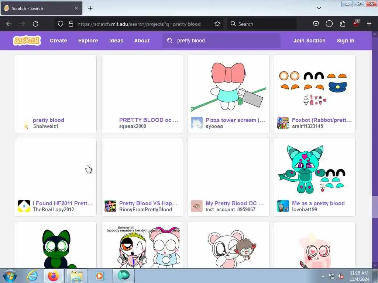Click Join Scratch

(x=309, y=41)
